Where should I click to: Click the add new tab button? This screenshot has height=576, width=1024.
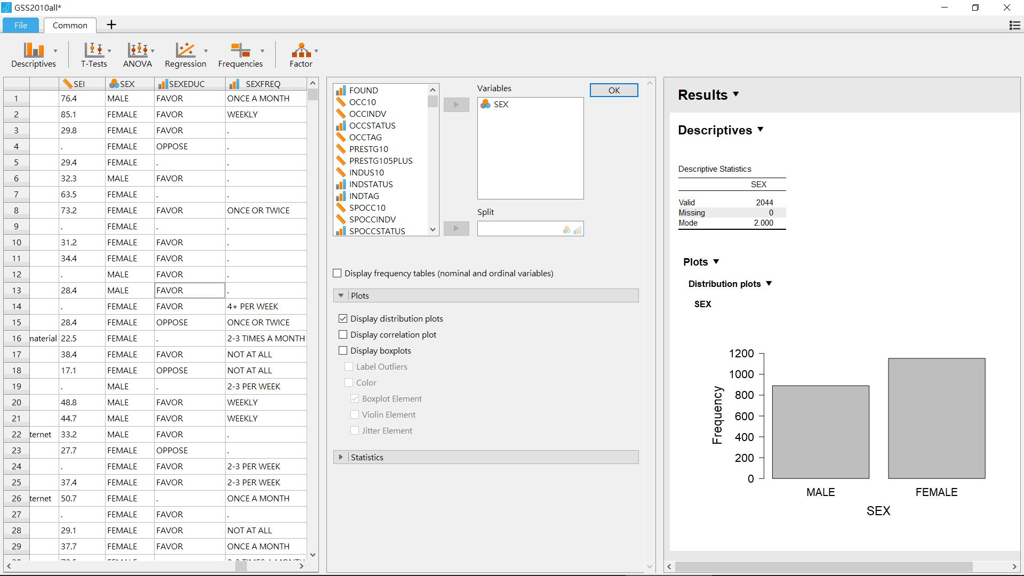click(110, 25)
